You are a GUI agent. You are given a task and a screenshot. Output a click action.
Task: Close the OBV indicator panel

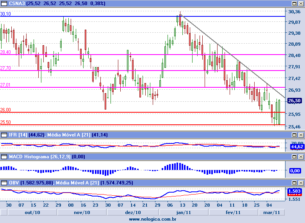tap(301, 182)
